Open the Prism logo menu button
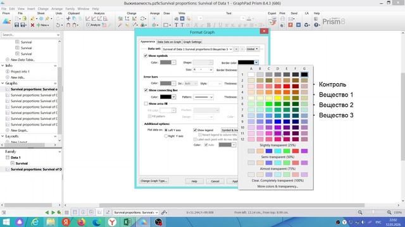The width and height of the screenshot is (405, 227). pyautogui.click(x=6, y=21)
